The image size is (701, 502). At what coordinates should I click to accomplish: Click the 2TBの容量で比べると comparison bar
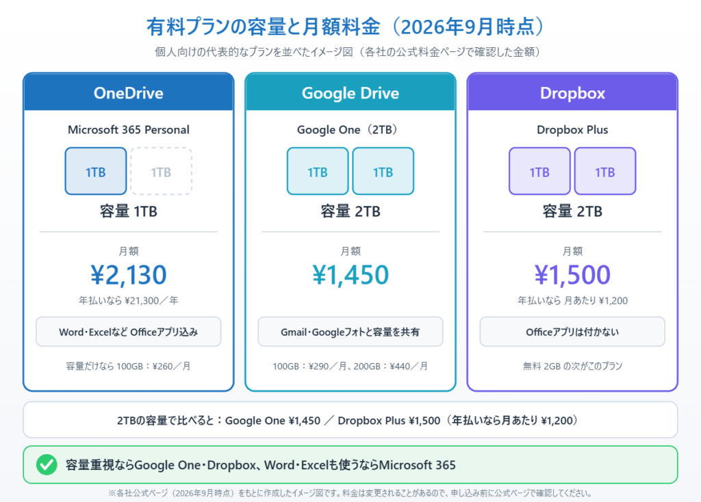click(x=350, y=420)
